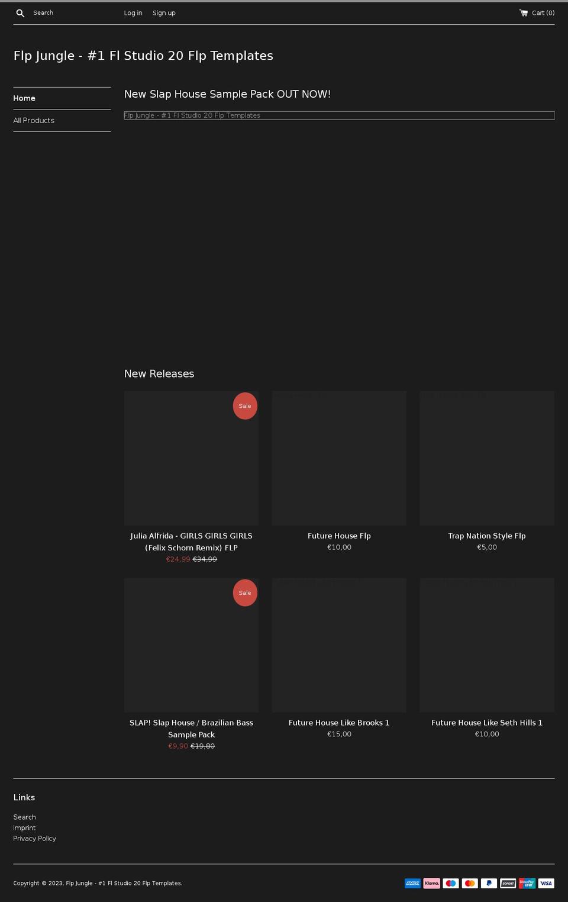Open the footer Imprint link
Screen dimensions: 568x902
[x=24, y=828]
